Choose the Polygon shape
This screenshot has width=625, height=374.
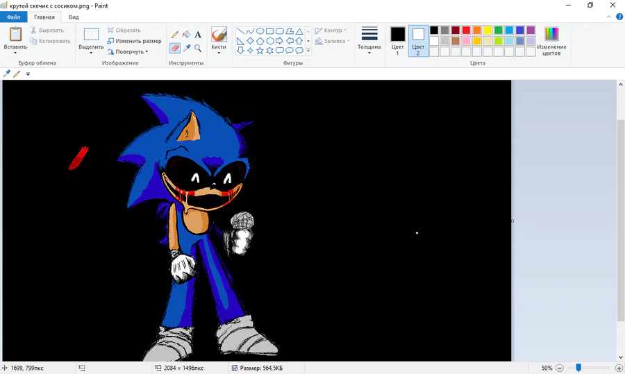click(290, 31)
